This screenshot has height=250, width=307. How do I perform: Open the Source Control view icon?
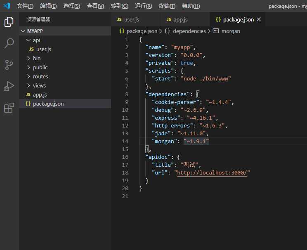pos(9,65)
